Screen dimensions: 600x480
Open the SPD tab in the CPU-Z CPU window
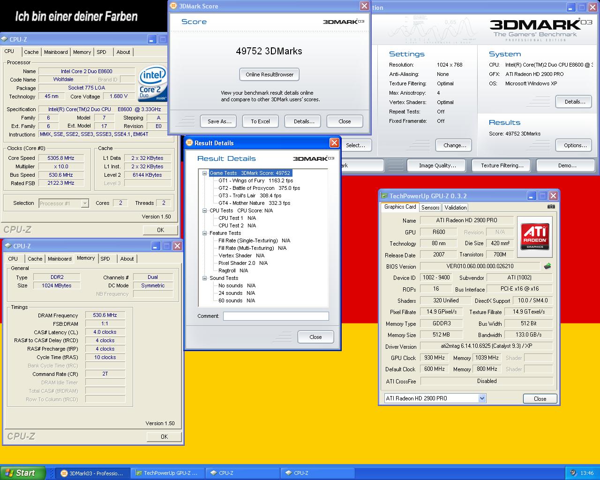click(102, 52)
